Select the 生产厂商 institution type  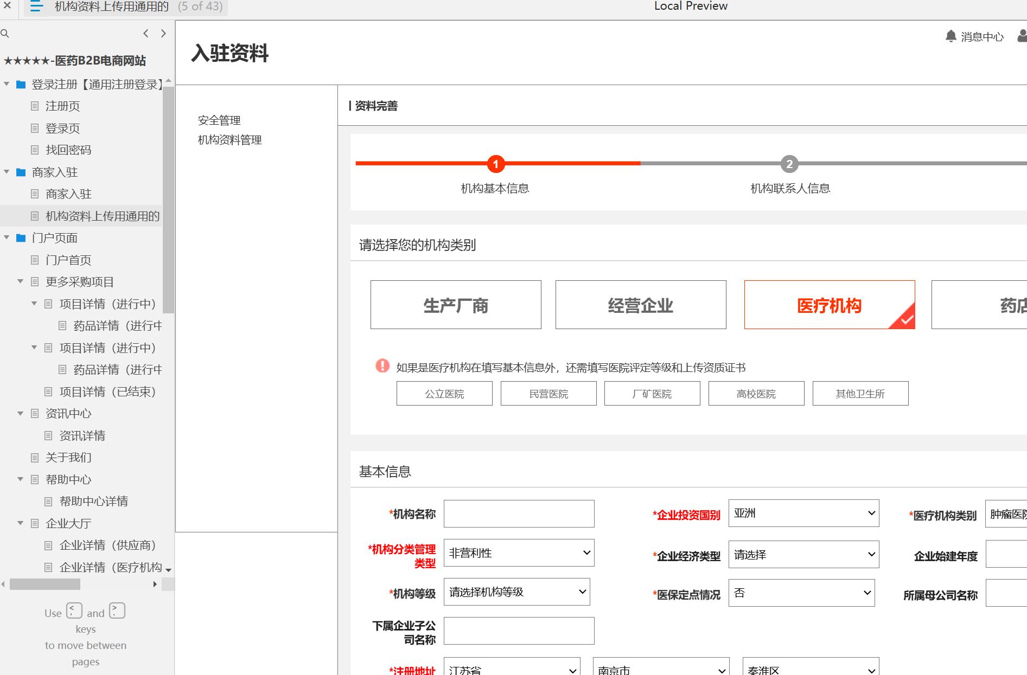coord(456,305)
